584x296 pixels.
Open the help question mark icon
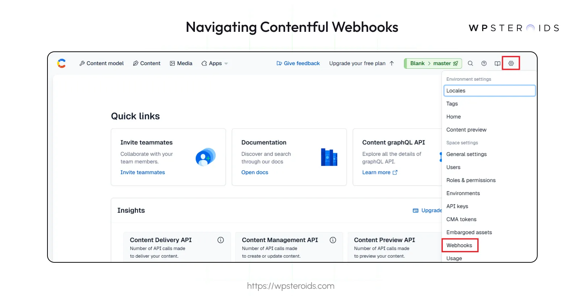tap(484, 63)
